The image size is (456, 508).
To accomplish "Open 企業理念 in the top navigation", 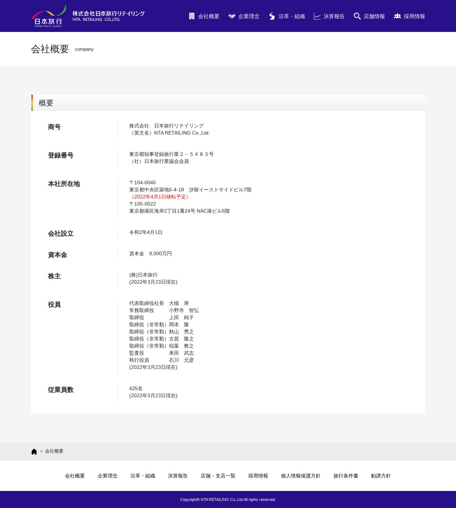I will pyautogui.click(x=249, y=16).
